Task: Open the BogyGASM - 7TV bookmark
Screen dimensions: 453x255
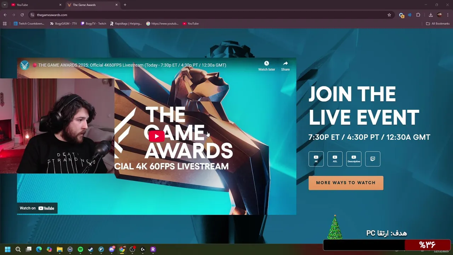Action: 63,24
